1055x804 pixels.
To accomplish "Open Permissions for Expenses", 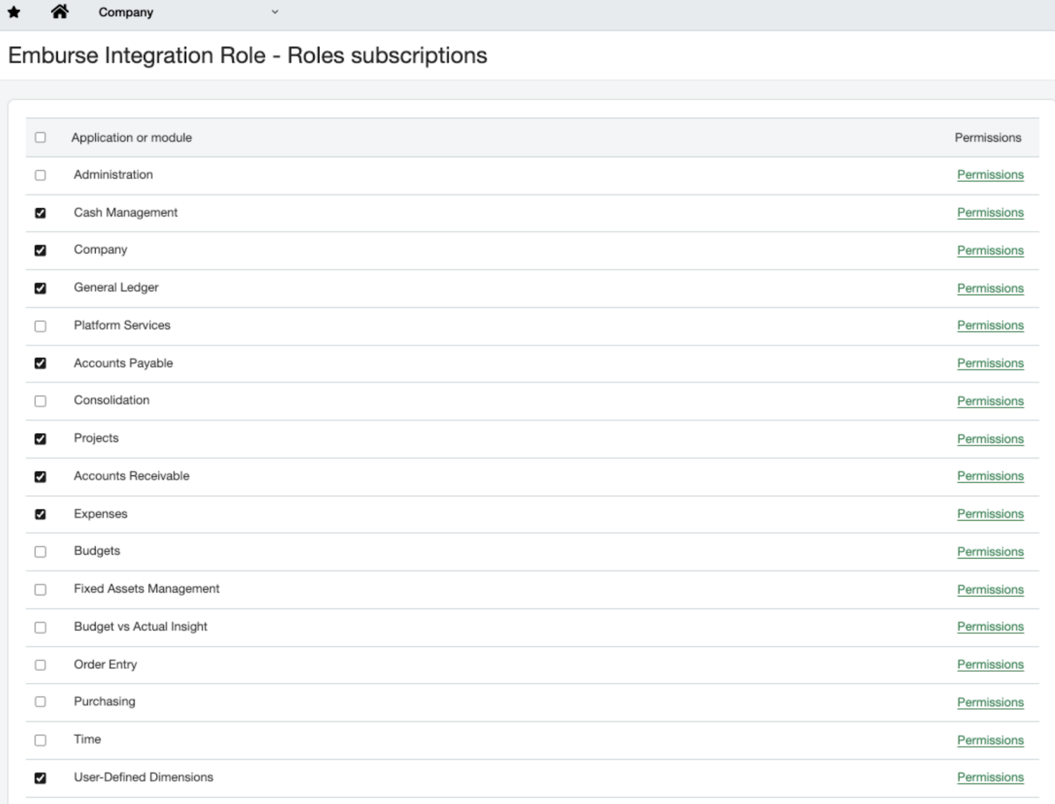I will point(990,514).
